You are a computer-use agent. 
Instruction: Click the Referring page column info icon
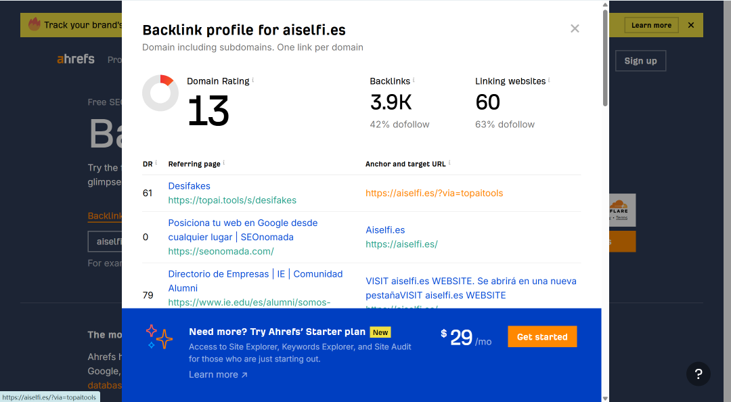tap(224, 162)
